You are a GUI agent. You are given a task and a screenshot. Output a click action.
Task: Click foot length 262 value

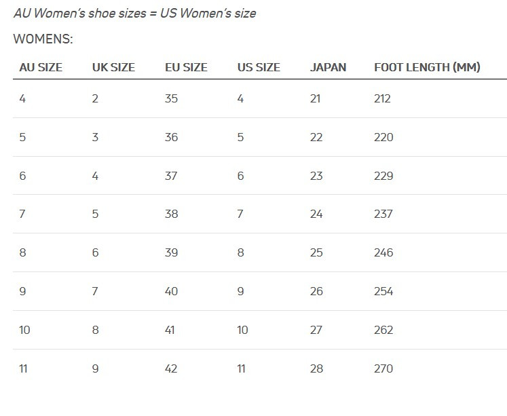383,330
